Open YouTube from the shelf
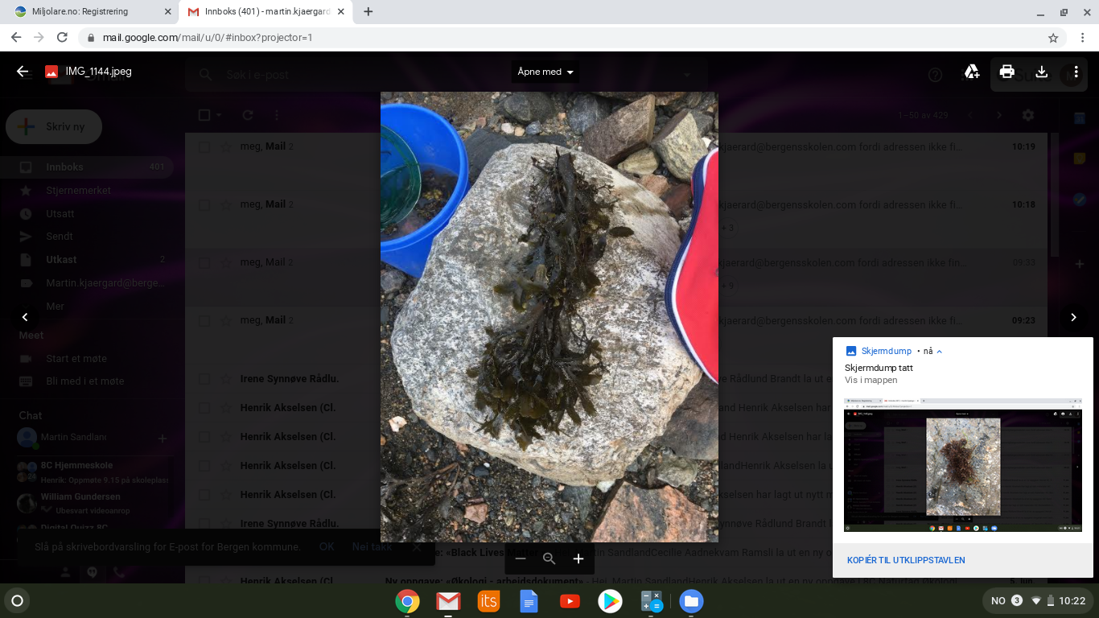The height and width of the screenshot is (618, 1099). click(x=570, y=601)
